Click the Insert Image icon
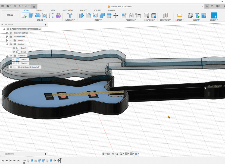The height and width of the screenshot is (164, 225). 204,15
